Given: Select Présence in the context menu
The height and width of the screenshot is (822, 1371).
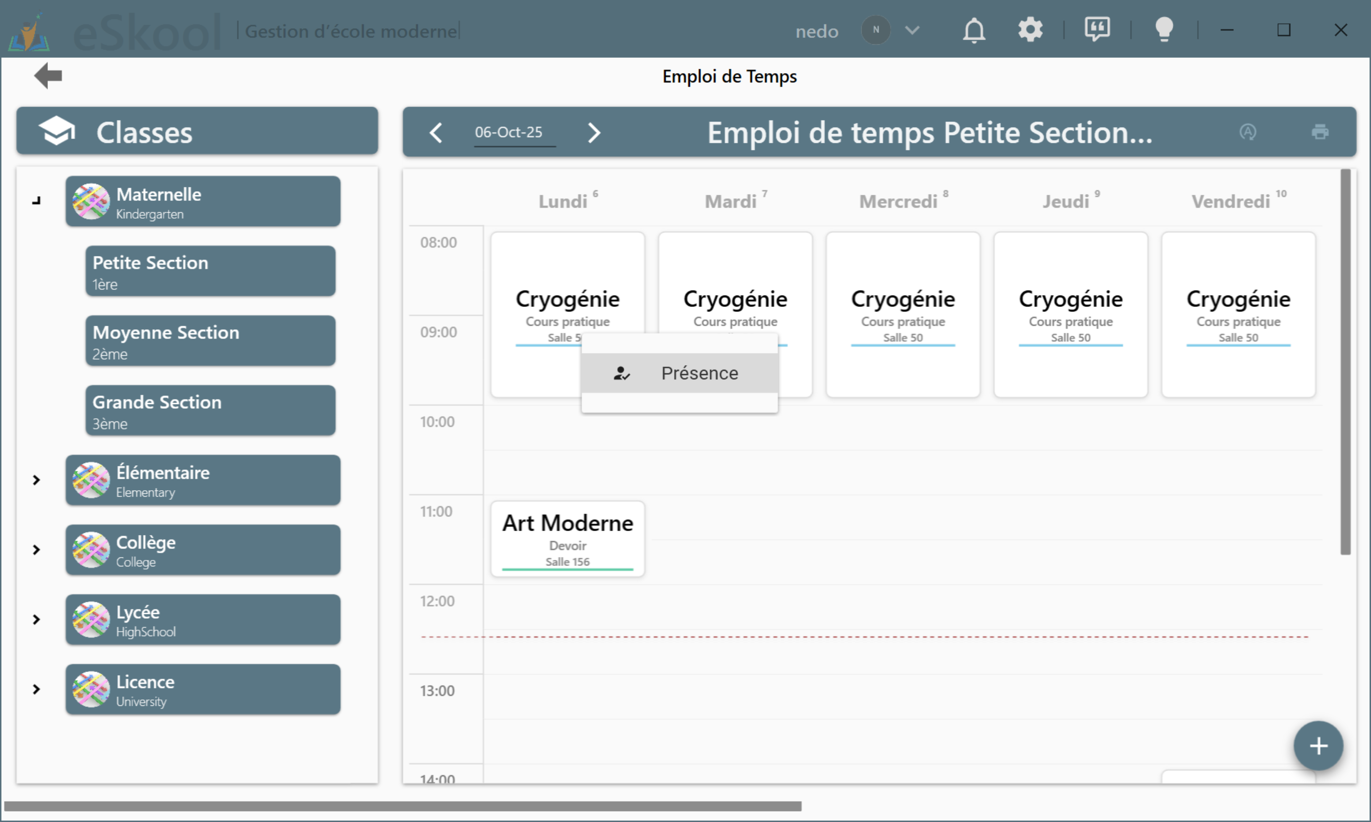Looking at the screenshot, I should pos(680,373).
